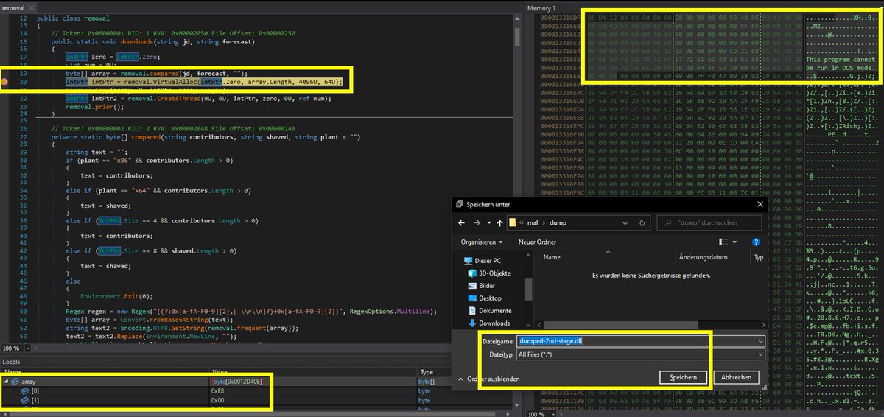Select the 0xE8 value in Locals
The width and height of the screenshot is (884, 417).
[x=219, y=391]
